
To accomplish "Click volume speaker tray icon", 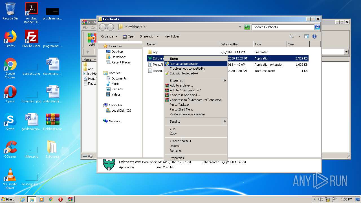I will point(320,199).
